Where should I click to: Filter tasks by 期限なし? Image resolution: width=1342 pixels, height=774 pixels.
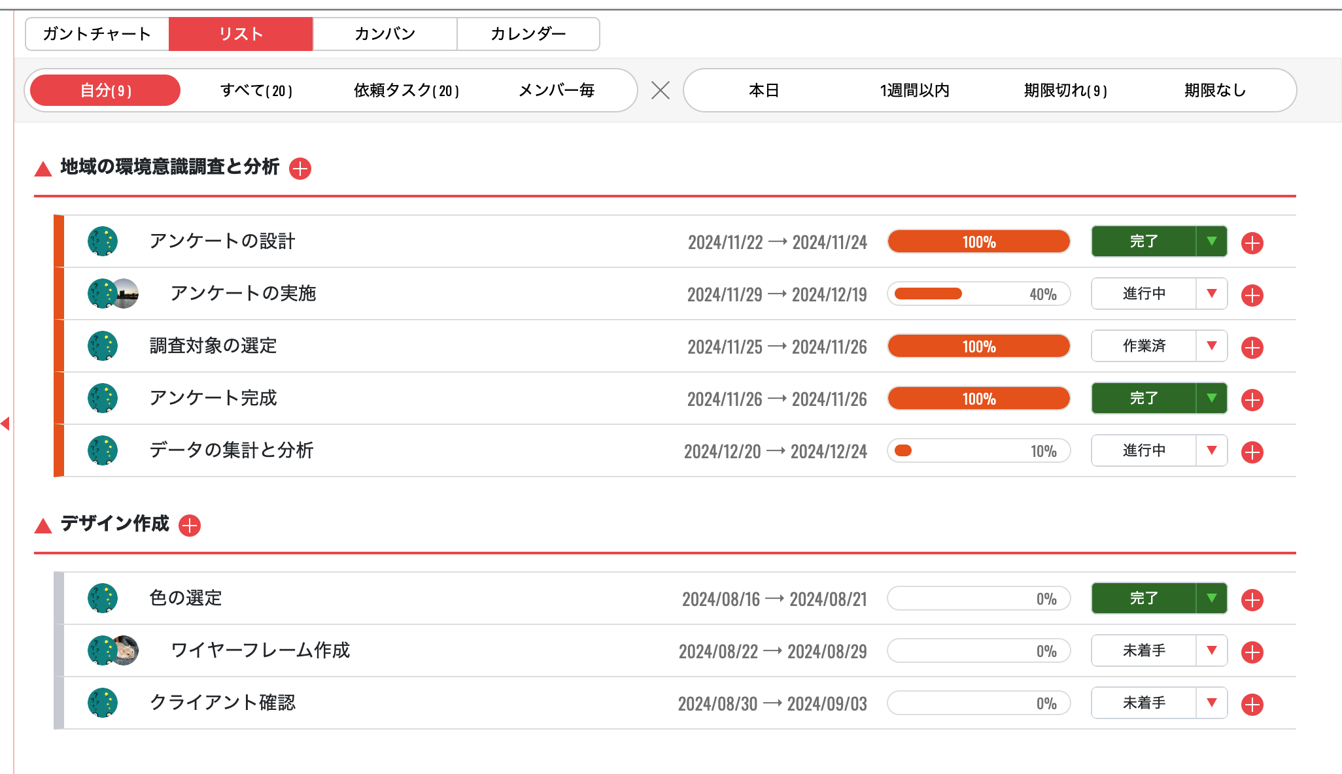point(1215,90)
